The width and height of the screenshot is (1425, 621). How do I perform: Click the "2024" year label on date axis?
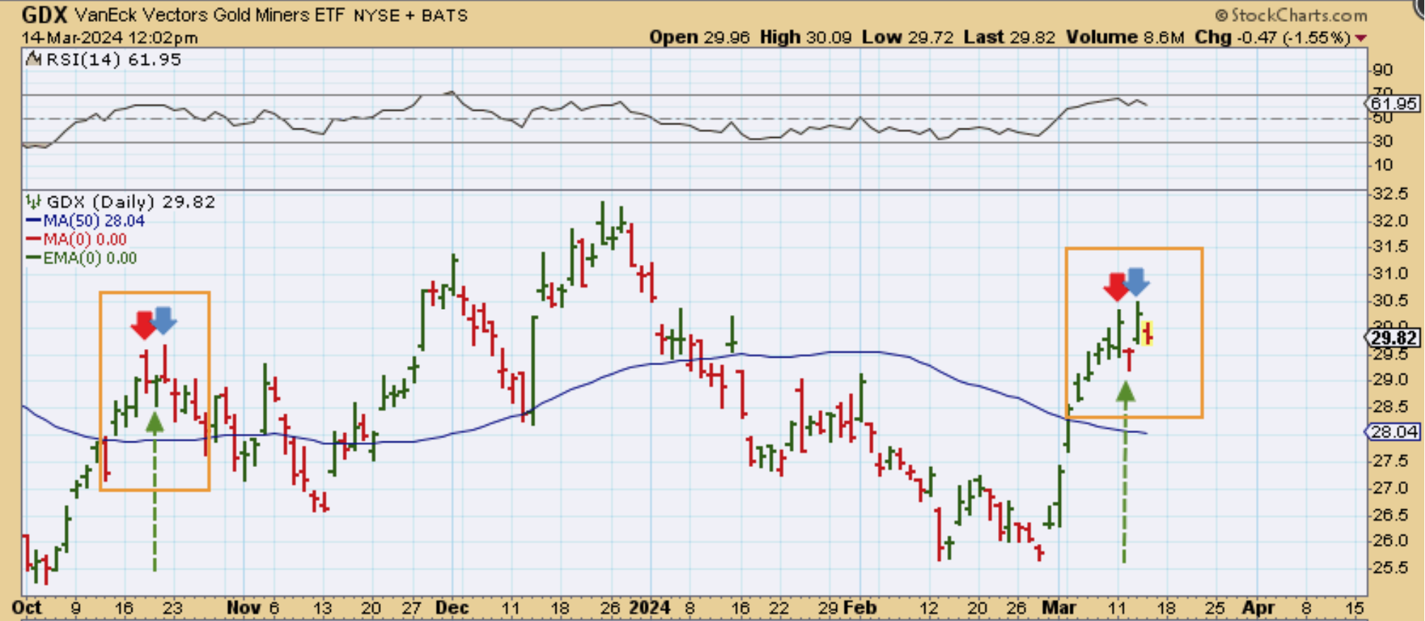650,608
